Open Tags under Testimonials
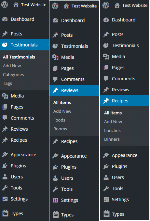Image resolution: width=150 pixels, height=221 pixels. click(x=7, y=84)
